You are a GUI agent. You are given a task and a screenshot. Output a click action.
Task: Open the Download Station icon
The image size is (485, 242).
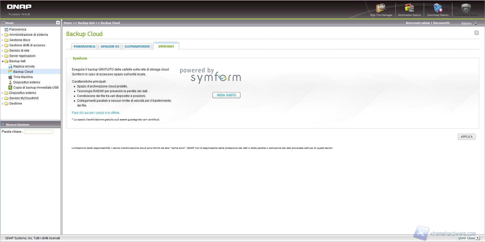point(438,9)
